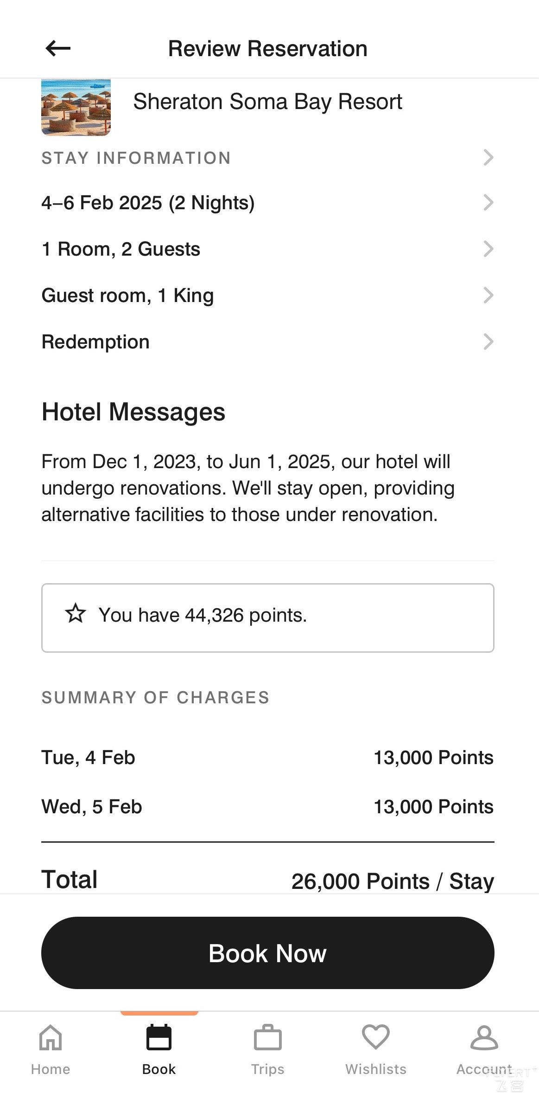The width and height of the screenshot is (539, 1093).
Task: Tap the Tue, 4 Feb charge row
Action: click(x=268, y=758)
